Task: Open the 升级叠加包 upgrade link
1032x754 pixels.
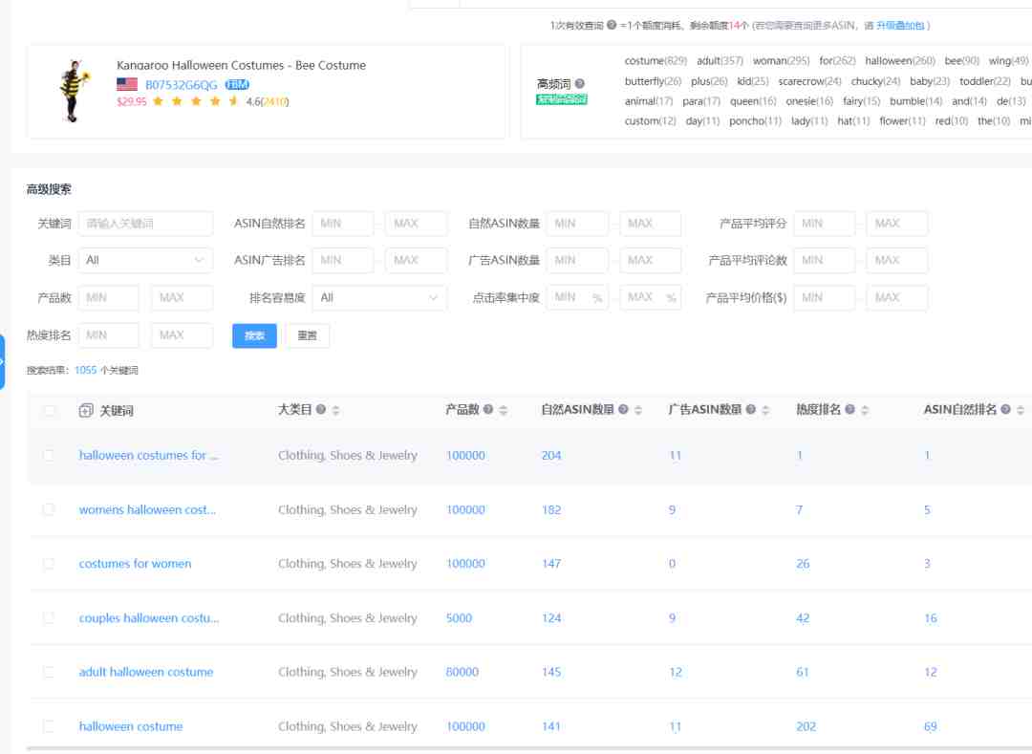Action: (900, 26)
